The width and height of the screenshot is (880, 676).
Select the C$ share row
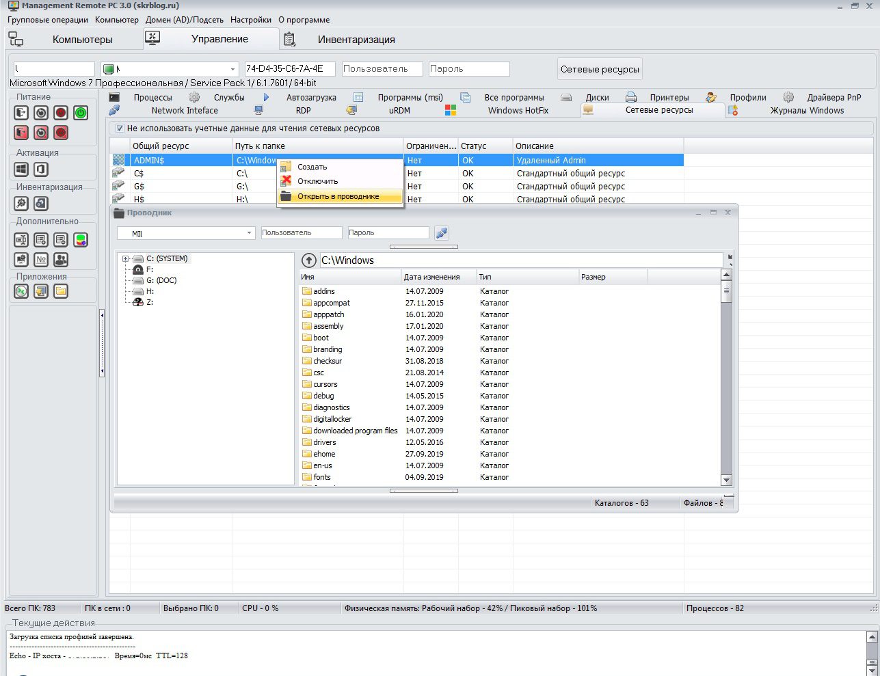click(x=397, y=174)
